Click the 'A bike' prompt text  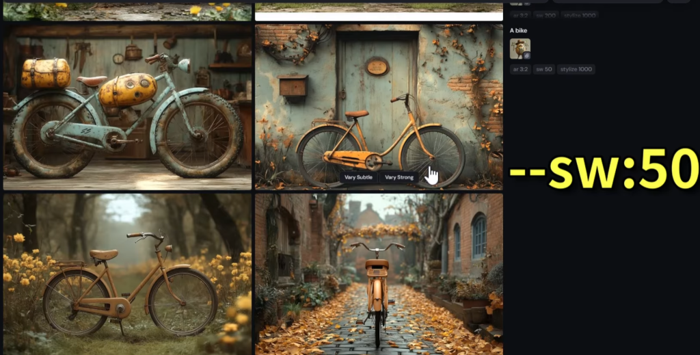pyautogui.click(x=519, y=31)
